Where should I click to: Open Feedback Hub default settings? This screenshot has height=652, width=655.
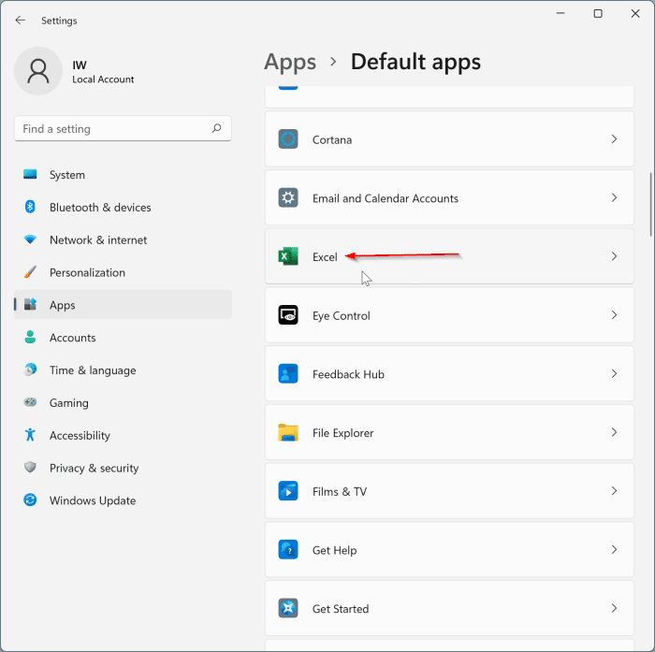(449, 374)
